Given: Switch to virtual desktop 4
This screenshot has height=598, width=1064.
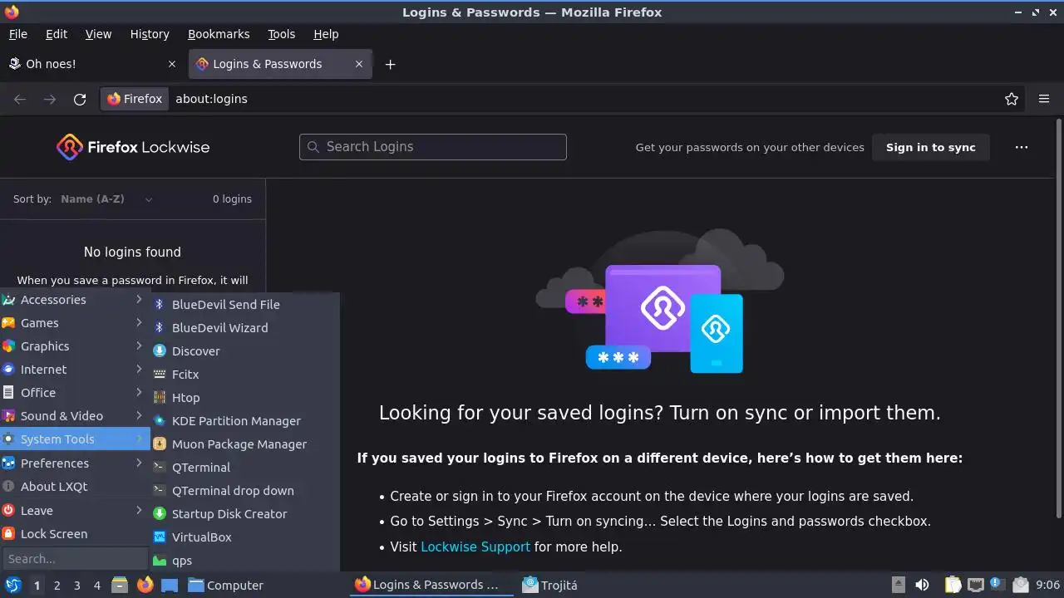Looking at the screenshot, I should (x=96, y=586).
